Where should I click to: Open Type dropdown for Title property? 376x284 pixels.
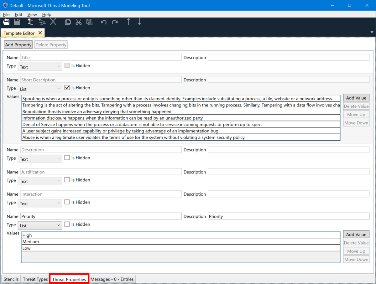point(40,67)
